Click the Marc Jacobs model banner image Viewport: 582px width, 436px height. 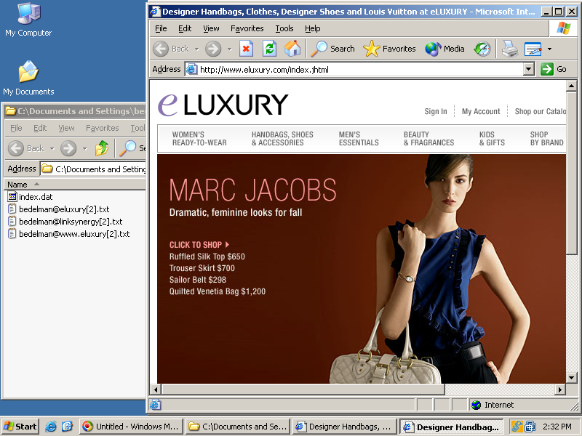pos(362,269)
